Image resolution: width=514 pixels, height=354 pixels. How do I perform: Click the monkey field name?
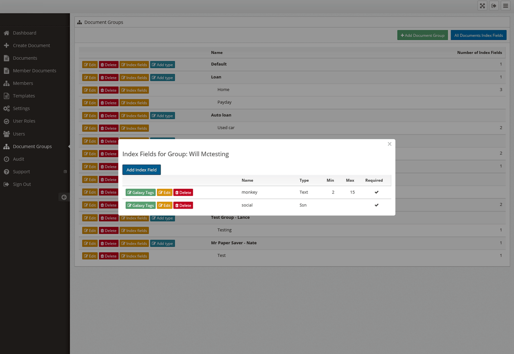[x=249, y=192]
